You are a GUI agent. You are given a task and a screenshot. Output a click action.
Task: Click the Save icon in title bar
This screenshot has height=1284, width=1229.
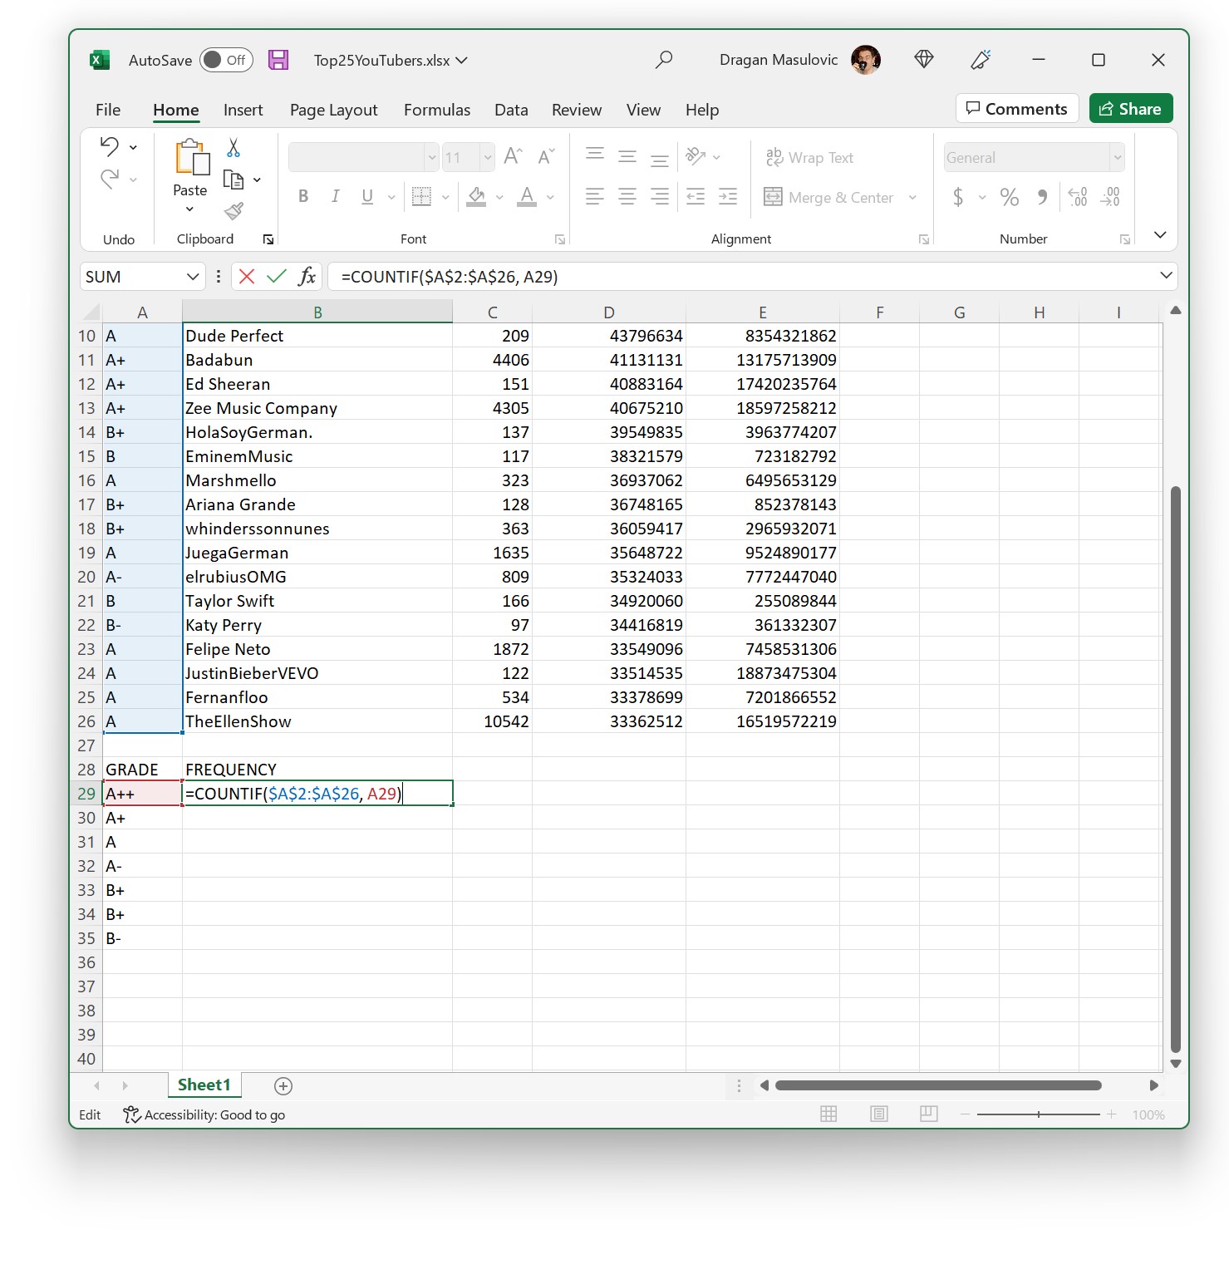pos(278,60)
